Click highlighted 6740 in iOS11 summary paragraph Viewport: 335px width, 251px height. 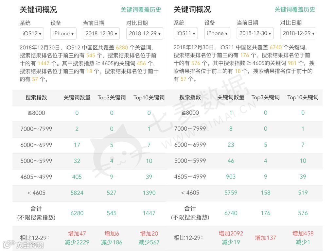(275, 47)
